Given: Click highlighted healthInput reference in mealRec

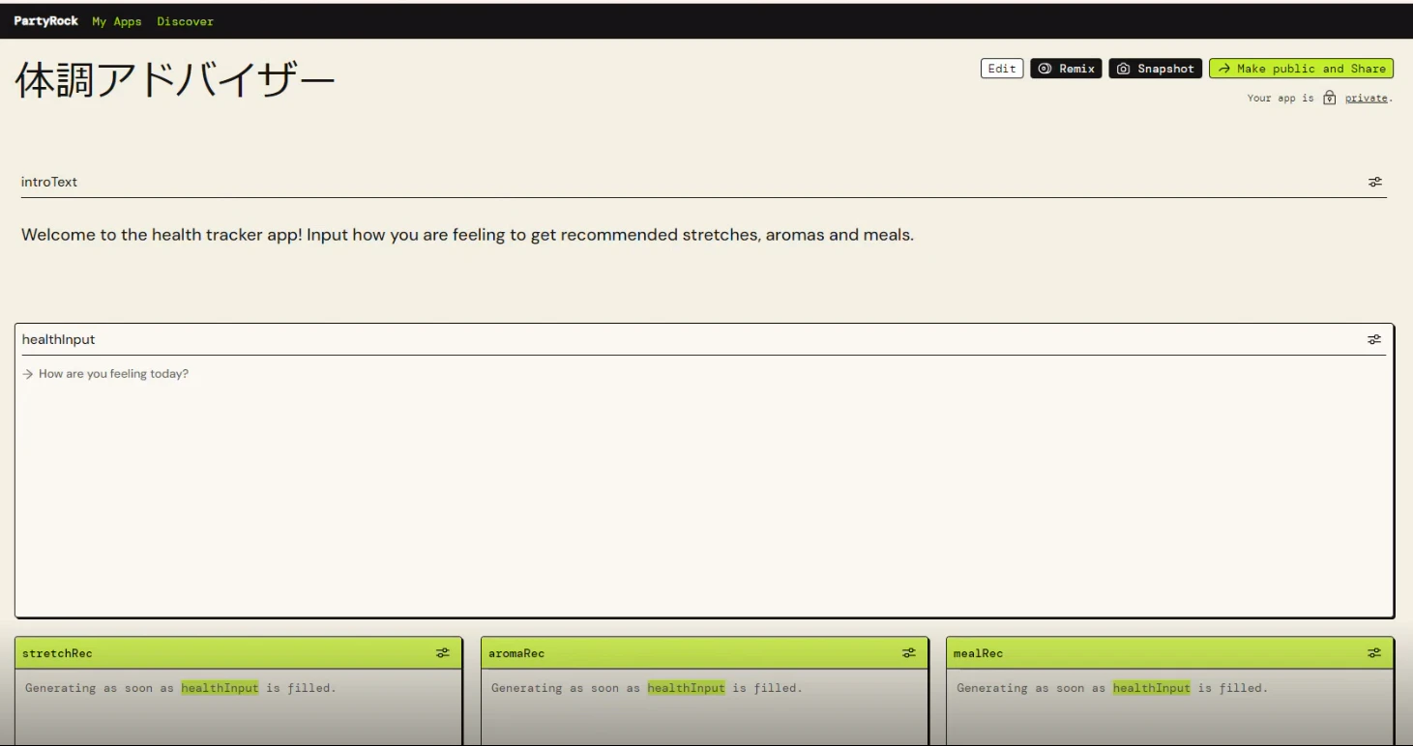Looking at the screenshot, I should click(x=1151, y=688).
